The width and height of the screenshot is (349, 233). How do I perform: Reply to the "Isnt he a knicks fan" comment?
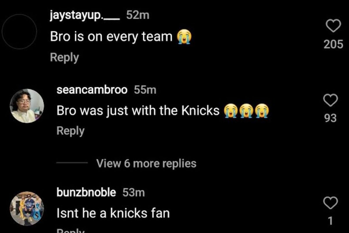click(70, 231)
